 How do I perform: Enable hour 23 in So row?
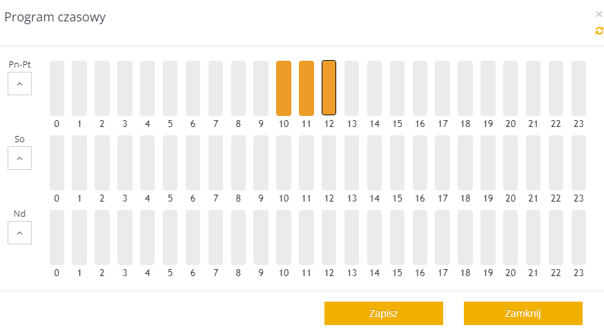point(578,162)
